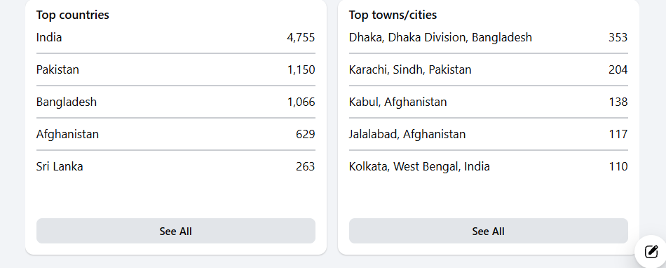Open See All under Top towns/cities
This screenshot has height=268, width=666.
489,231
